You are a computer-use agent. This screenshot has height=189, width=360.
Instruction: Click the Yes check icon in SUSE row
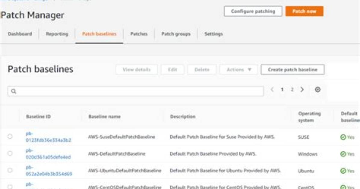343,137
